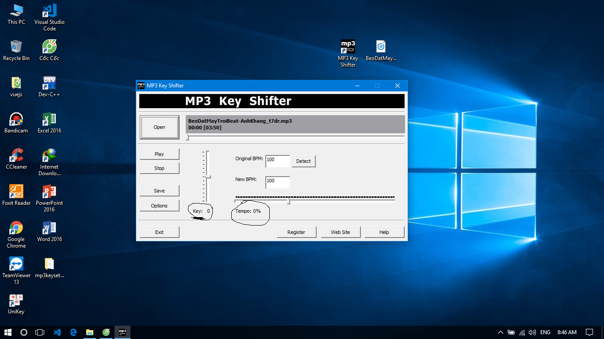Viewport: 604px width, 339px height.
Task: Switch to MP3 Key Shifter taskbar button
Action: point(122,332)
